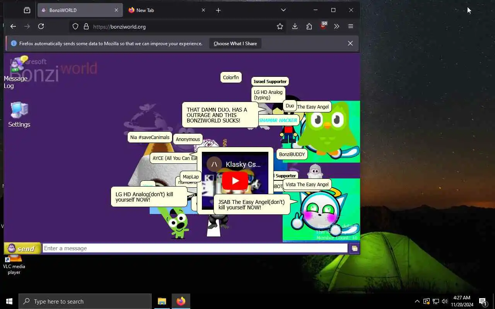Click the Type here to search box

coord(85,301)
